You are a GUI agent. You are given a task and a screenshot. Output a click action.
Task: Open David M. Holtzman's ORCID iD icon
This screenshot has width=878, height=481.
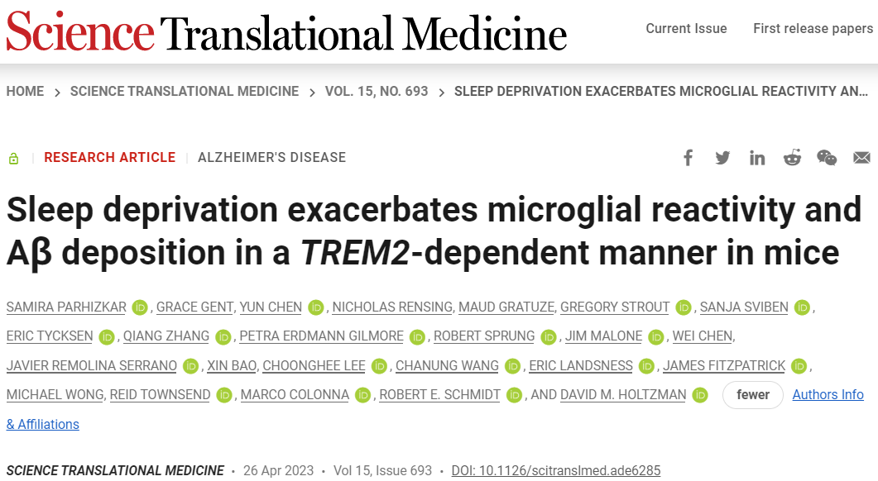click(x=700, y=395)
